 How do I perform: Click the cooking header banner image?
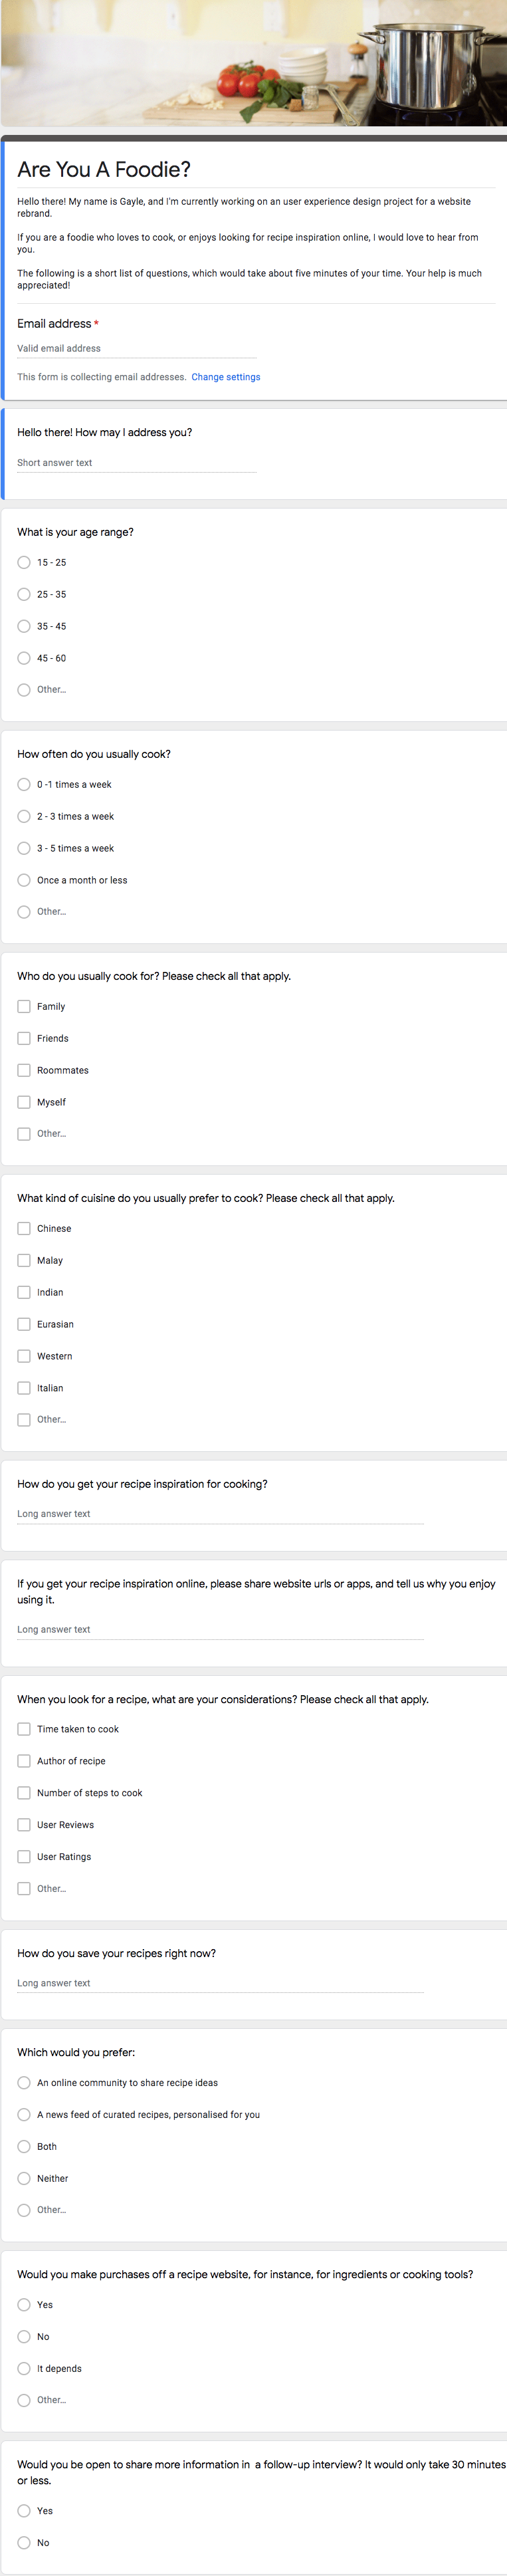pyautogui.click(x=253, y=62)
